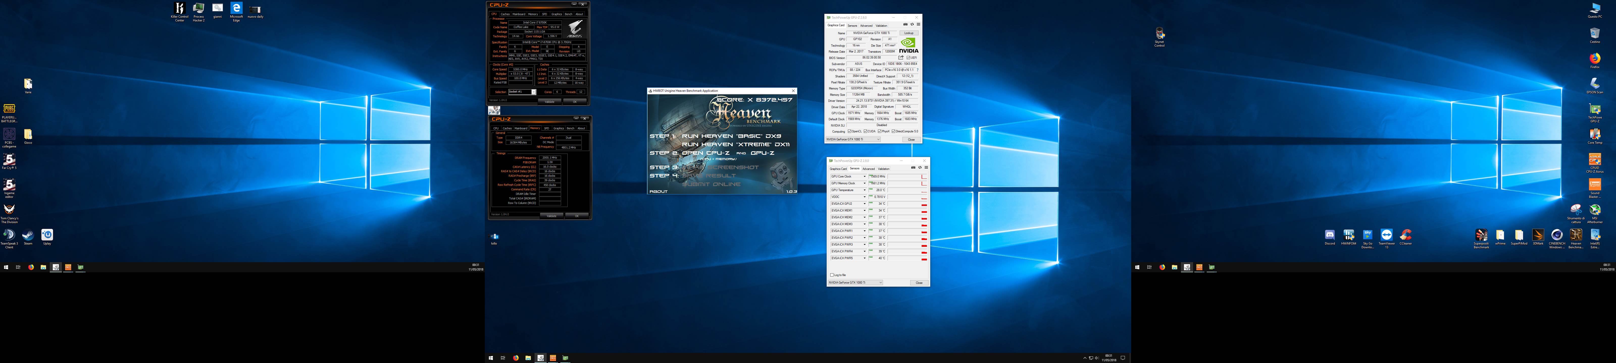Switch to Advanced tab in GPU-Z Graphics Card window
Image resolution: width=1616 pixels, height=363 pixels.
click(x=866, y=26)
